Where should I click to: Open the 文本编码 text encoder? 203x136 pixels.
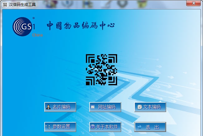[150, 107]
